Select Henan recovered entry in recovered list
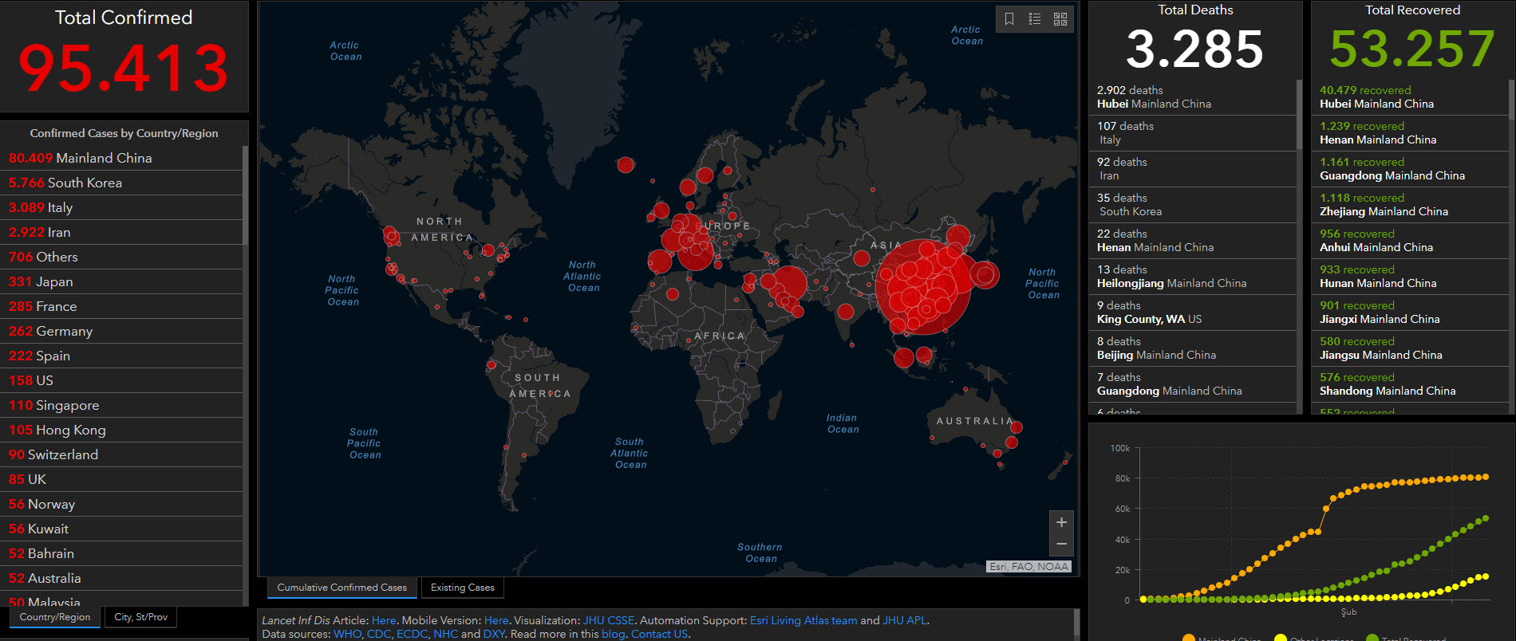 (1377, 133)
